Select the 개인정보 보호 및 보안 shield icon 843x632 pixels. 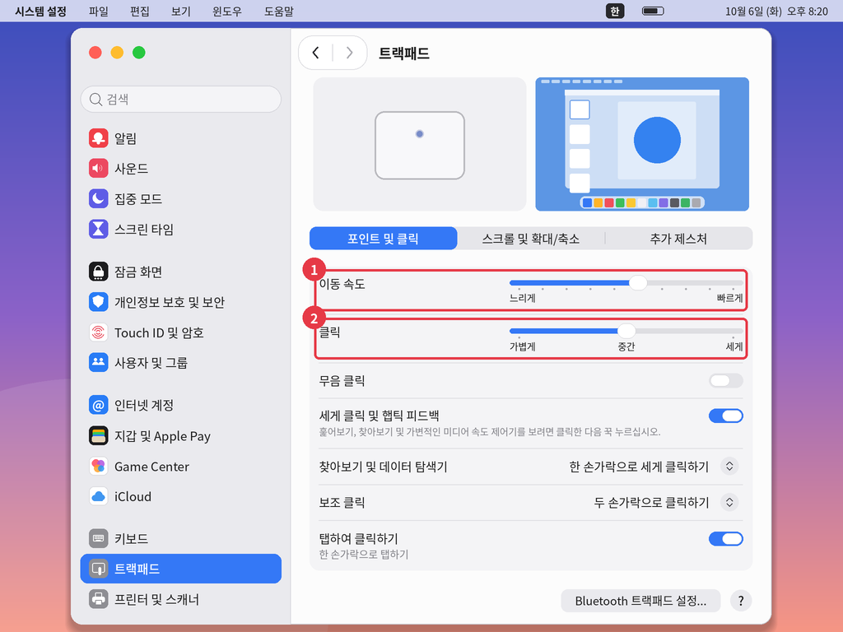tap(99, 302)
